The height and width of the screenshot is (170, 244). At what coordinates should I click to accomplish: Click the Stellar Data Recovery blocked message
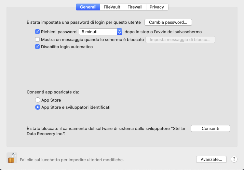tap(106, 131)
